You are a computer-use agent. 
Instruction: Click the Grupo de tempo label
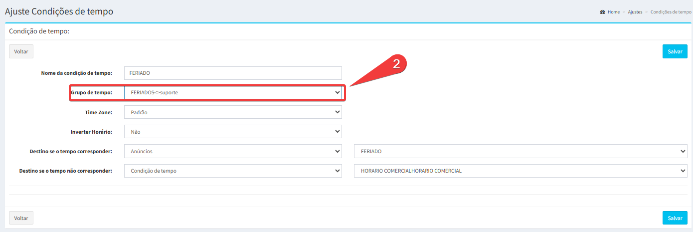point(91,93)
